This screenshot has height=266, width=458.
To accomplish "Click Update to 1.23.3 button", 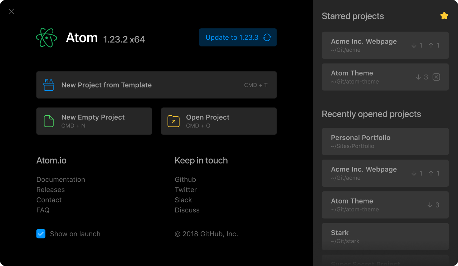I will tap(238, 37).
